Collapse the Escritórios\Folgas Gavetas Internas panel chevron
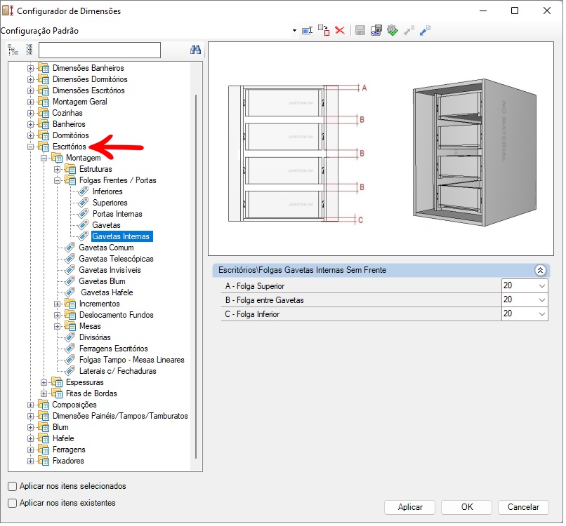This screenshot has height=526, width=566. (x=541, y=271)
